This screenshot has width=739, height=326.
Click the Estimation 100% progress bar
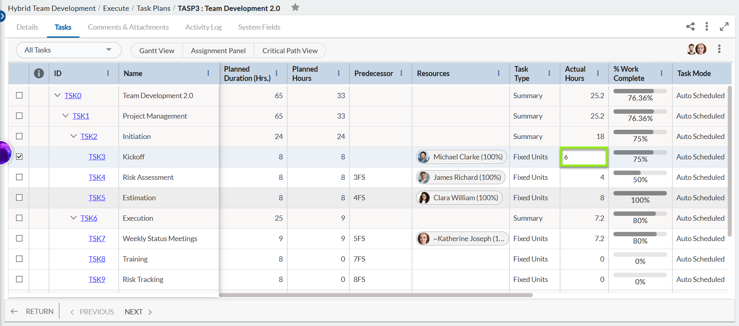click(x=640, y=193)
